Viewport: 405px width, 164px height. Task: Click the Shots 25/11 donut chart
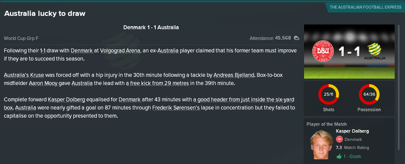click(x=329, y=94)
